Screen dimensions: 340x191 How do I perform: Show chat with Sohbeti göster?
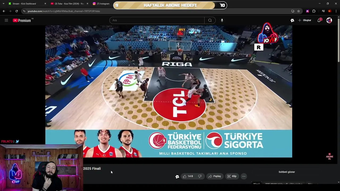(x=287, y=172)
